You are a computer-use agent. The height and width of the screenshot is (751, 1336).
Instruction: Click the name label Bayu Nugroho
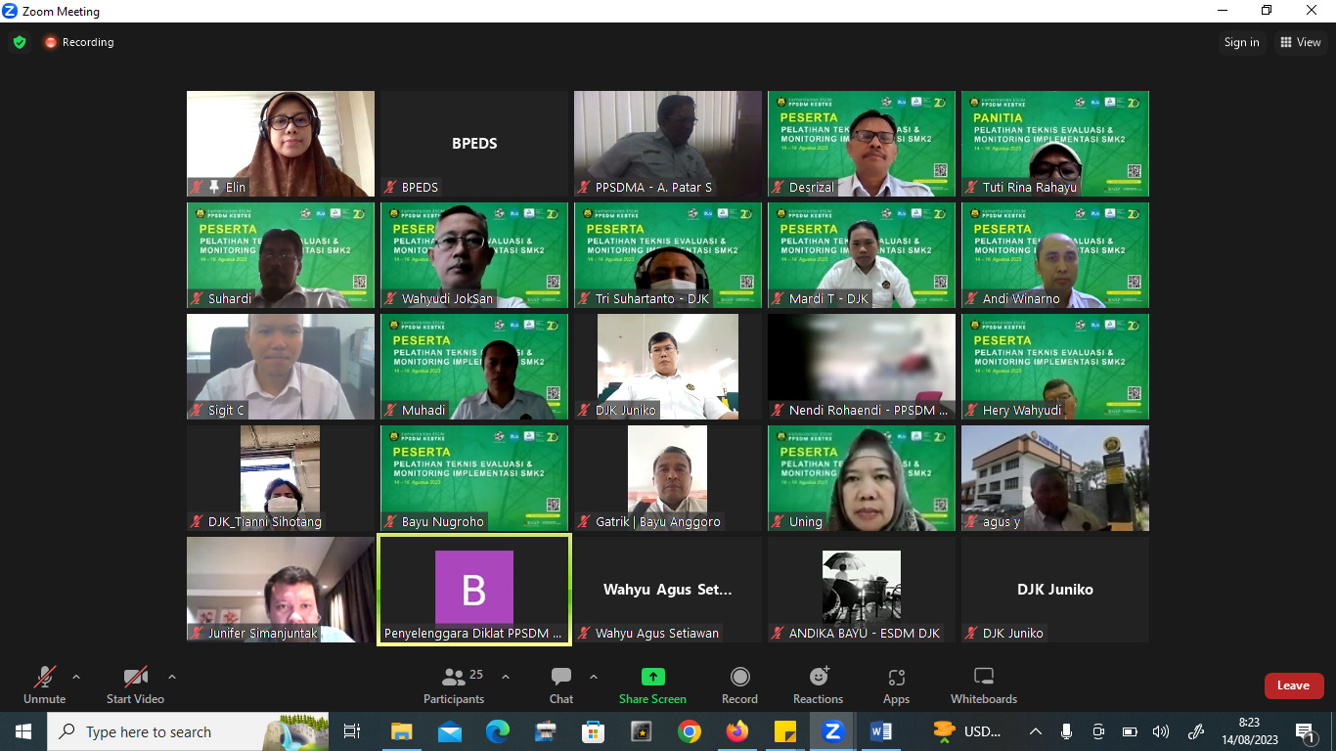point(443,522)
